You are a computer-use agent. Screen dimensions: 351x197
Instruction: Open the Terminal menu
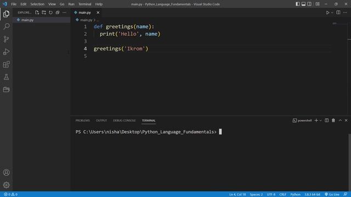(x=85, y=4)
